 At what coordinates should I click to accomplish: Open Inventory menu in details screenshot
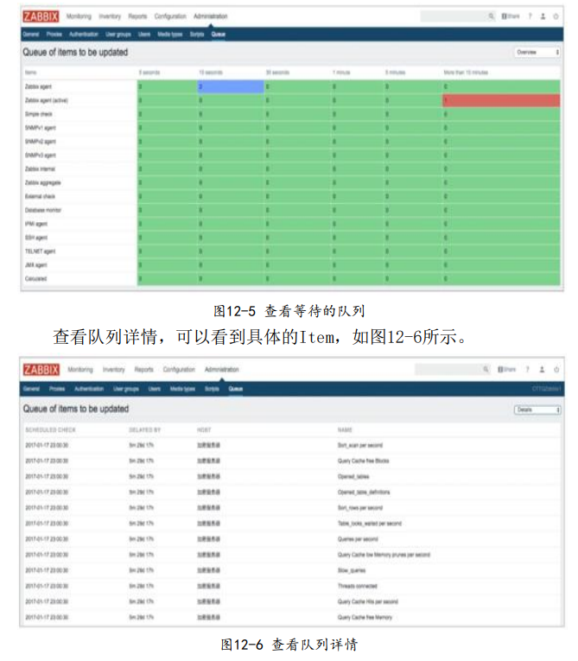pyautogui.click(x=114, y=369)
